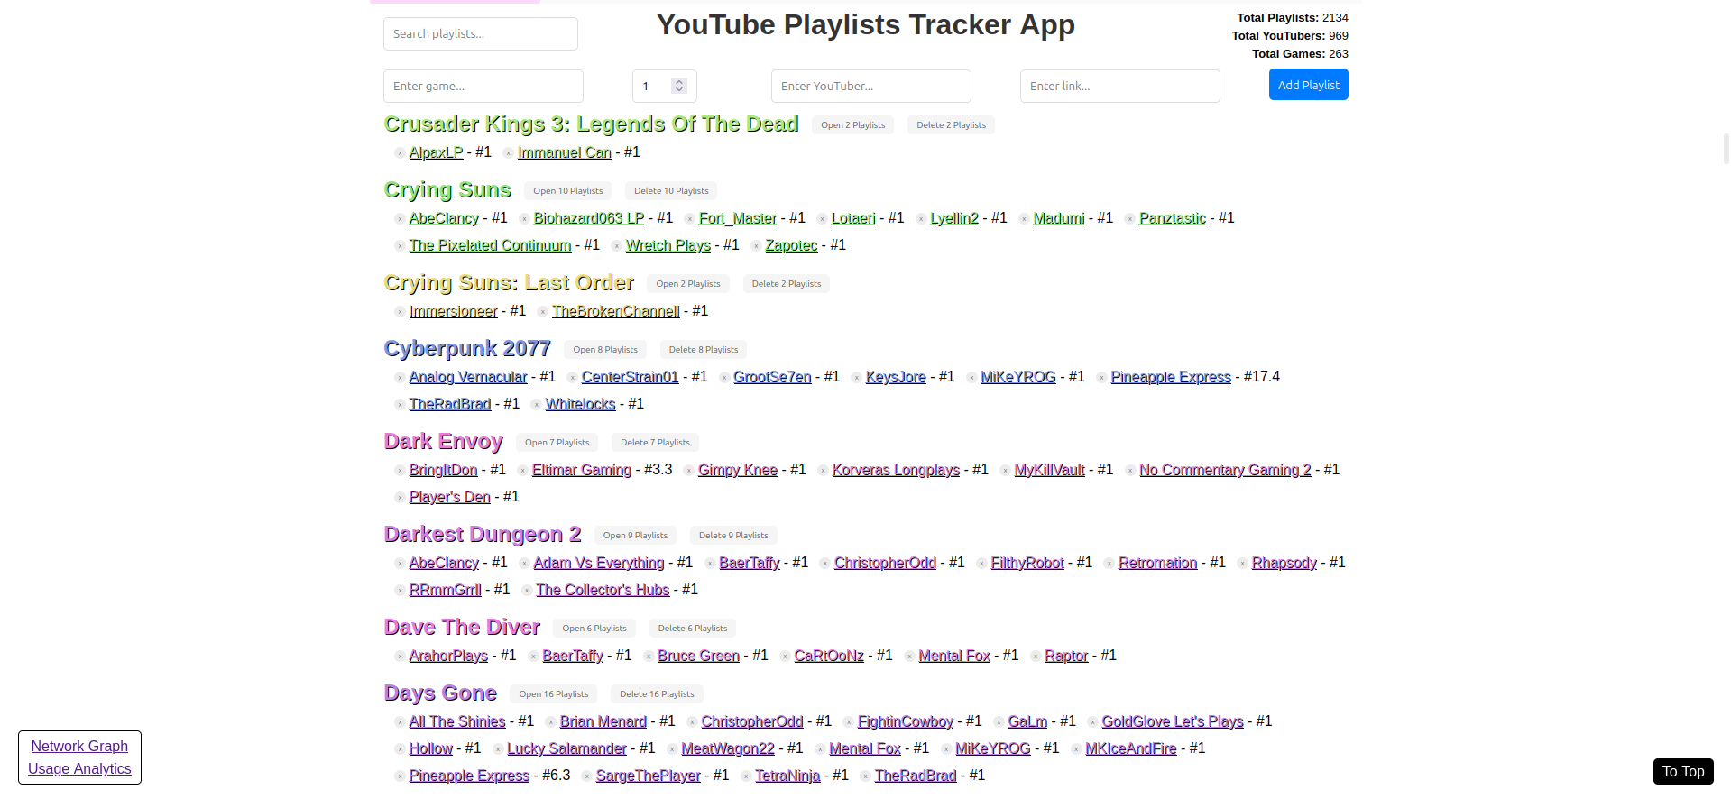Screen dimensions: 1731x799
Task: Remove Immersioneer from Crying Suns: Last Order via x icon
Action: click(x=399, y=311)
